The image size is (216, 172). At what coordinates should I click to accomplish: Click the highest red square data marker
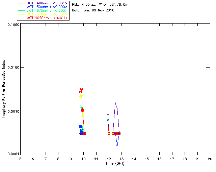(81, 89)
